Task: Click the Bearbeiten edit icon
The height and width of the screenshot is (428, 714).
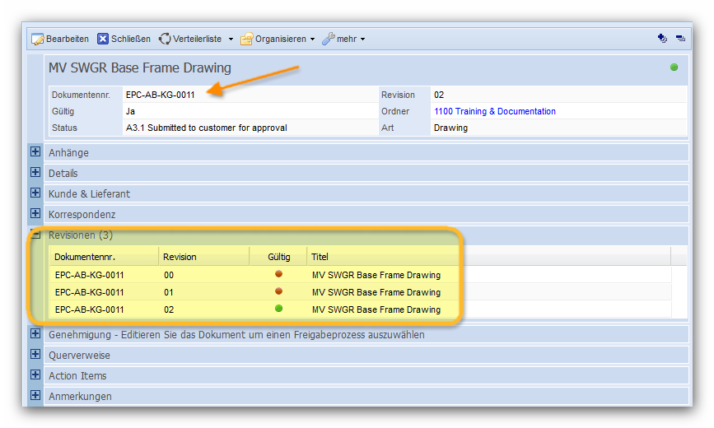Action: pyautogui.click(x=38, y=39)
